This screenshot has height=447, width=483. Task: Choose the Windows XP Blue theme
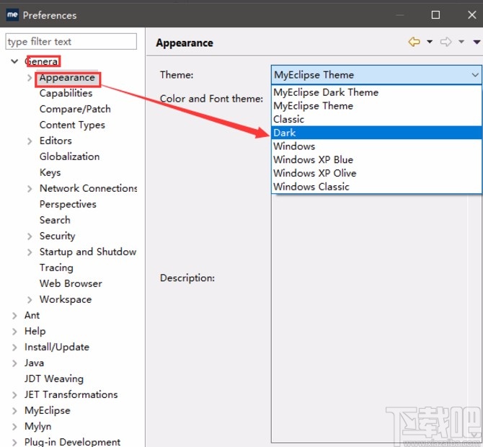[376, 160]
